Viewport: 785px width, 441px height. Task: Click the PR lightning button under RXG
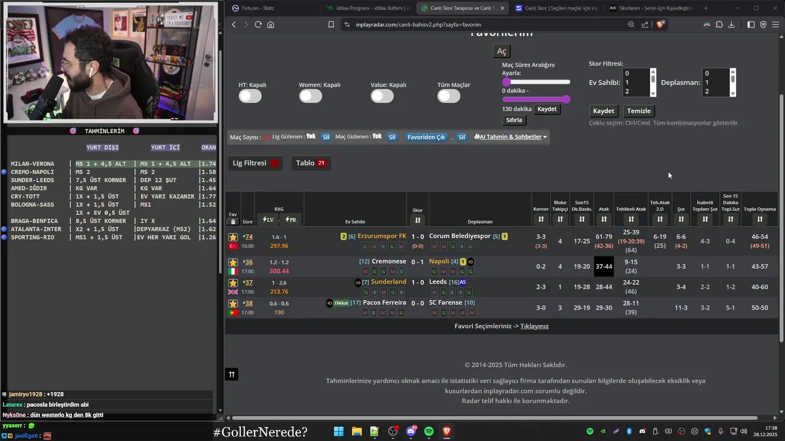click(291, 220)
